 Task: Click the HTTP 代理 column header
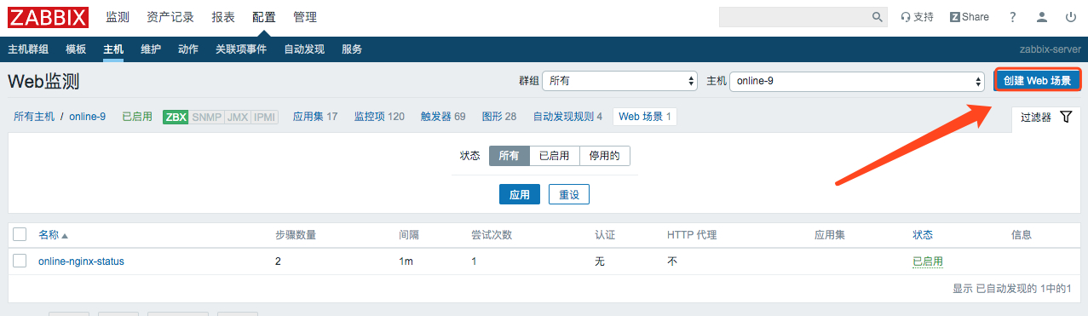click(692, 235)
